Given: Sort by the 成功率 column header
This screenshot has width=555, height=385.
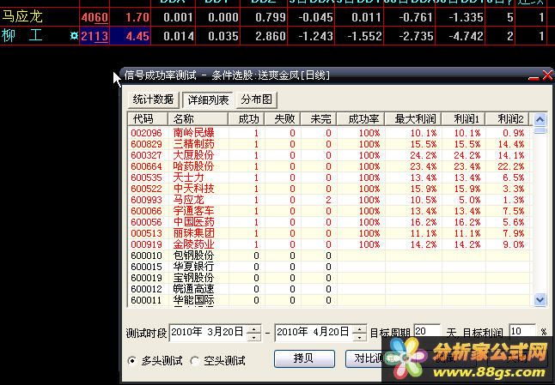Looking at the screenshot, I should [361, 119].
